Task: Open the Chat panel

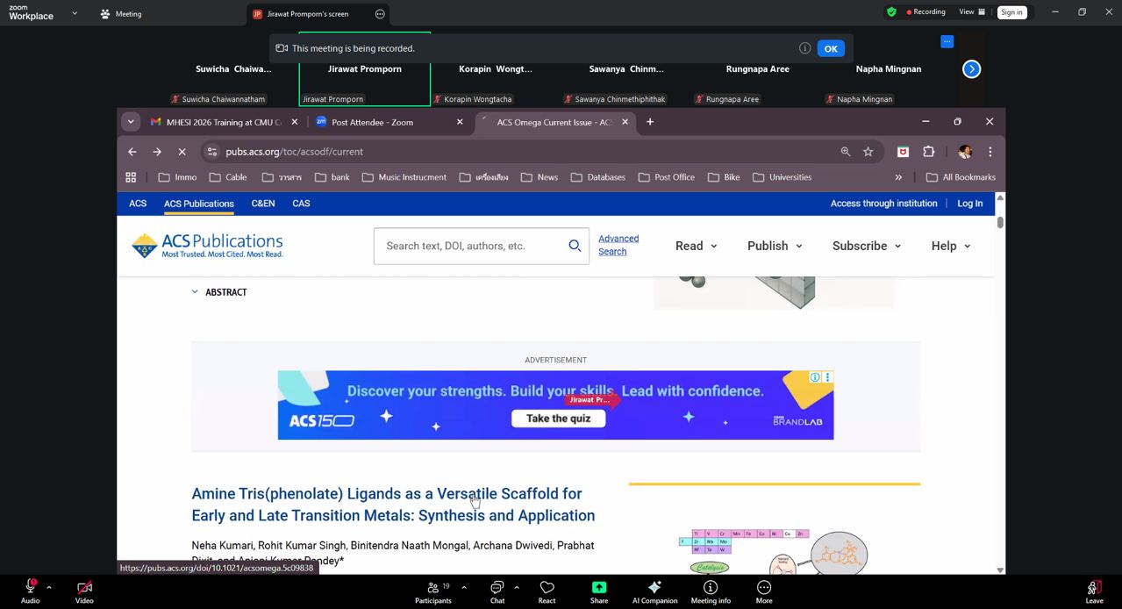Action: 497,588
